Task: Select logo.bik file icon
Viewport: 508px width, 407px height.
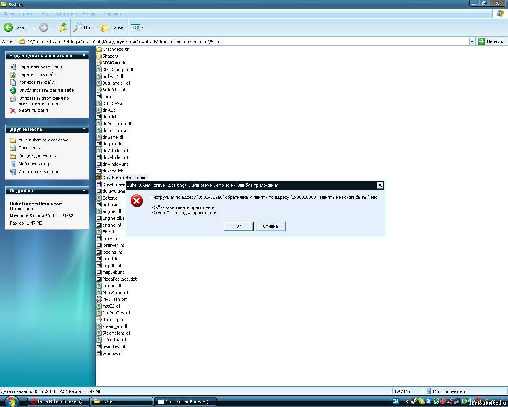Action: [99, 259]
